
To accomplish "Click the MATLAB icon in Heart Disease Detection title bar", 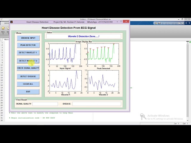I will tap(11, 22).
